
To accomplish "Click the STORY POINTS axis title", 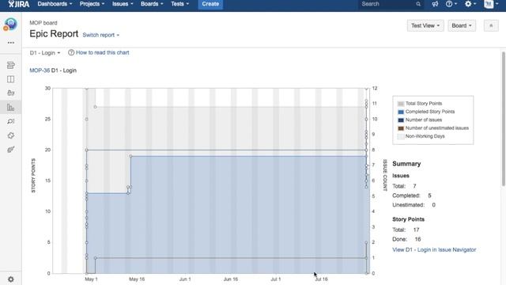I will click(x=33, y=176).
